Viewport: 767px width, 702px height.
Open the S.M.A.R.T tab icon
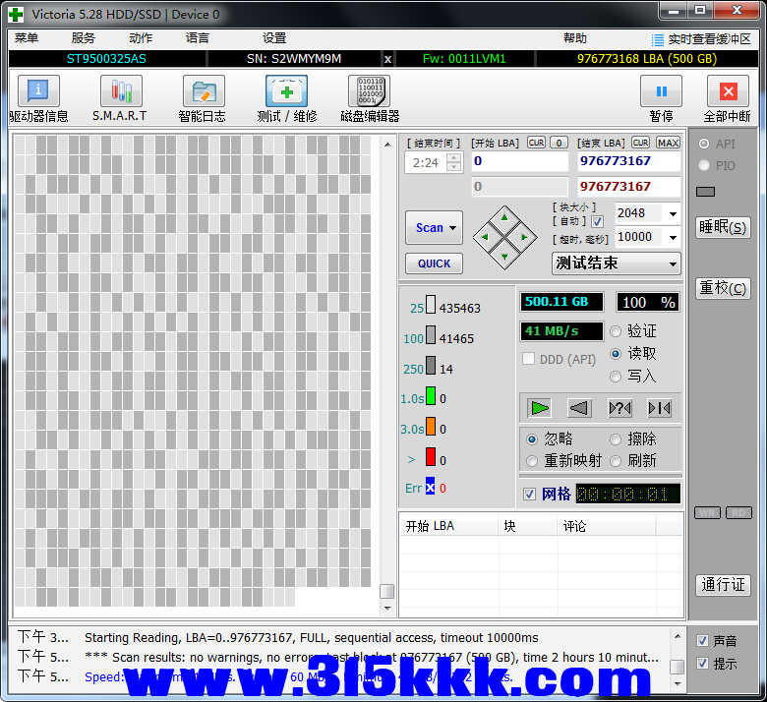point(121,91)
